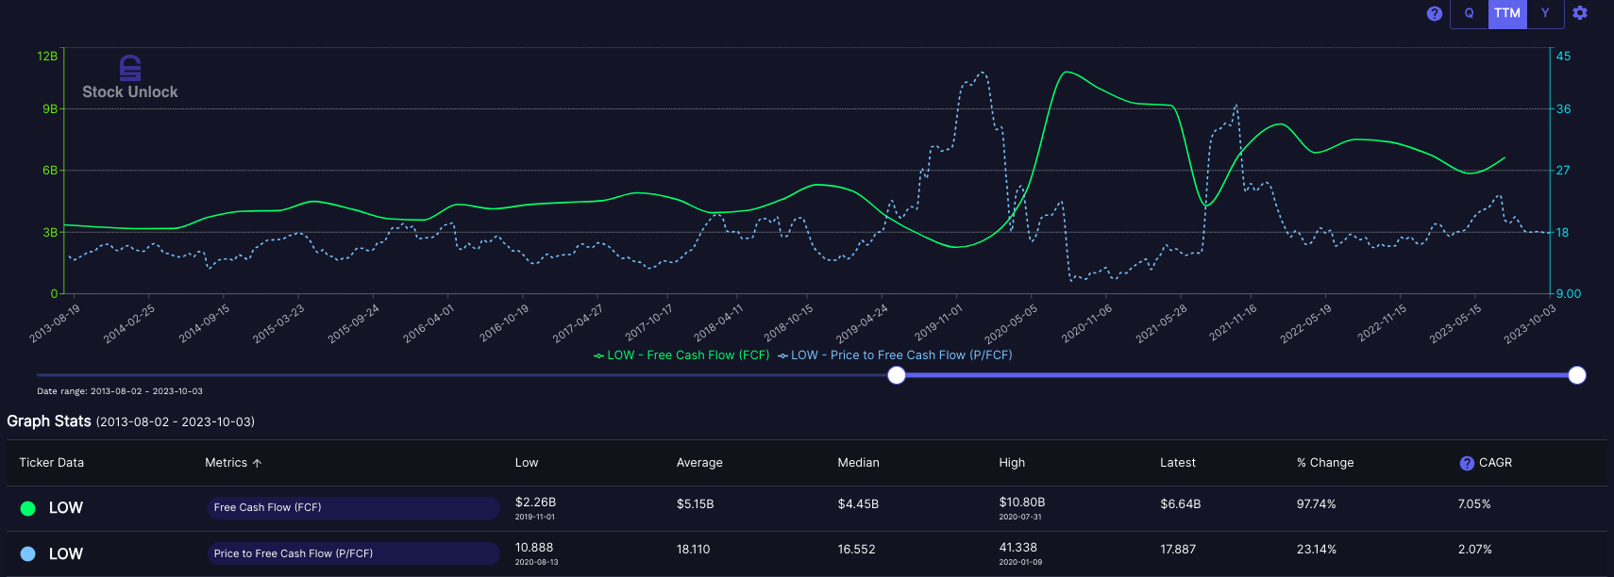Click the 18.110 average P/FCF value
Image resolution: width=1614 pixels, height=577 pixels.
[x=694, y=550]
